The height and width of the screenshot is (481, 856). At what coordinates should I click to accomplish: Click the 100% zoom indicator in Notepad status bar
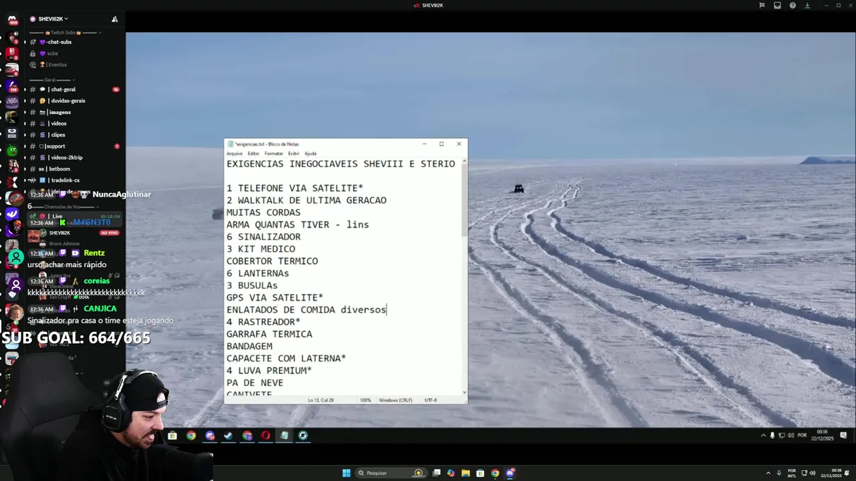coord(365,400)
